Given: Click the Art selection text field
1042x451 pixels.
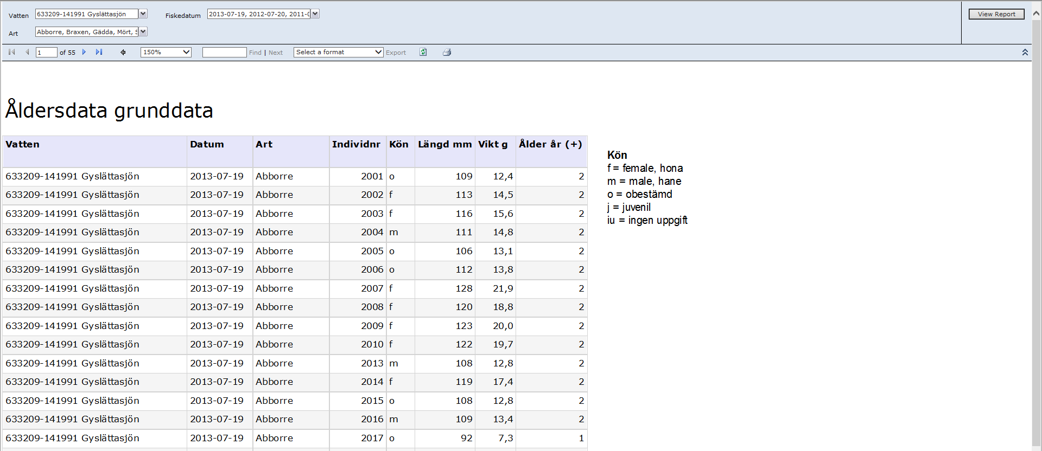Looking at the screenshot, I should tap(87, 32).
